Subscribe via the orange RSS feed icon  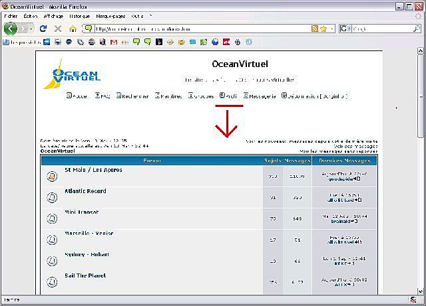[x=314, y=29]
